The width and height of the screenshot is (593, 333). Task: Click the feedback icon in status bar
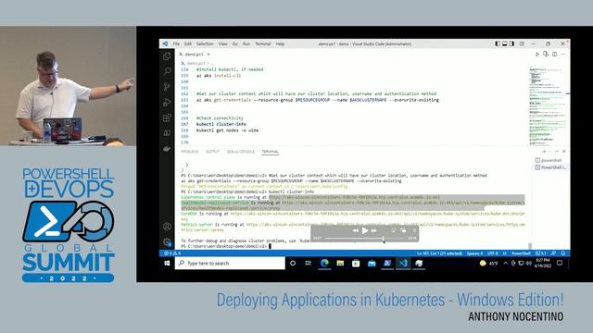coord(554,253)
